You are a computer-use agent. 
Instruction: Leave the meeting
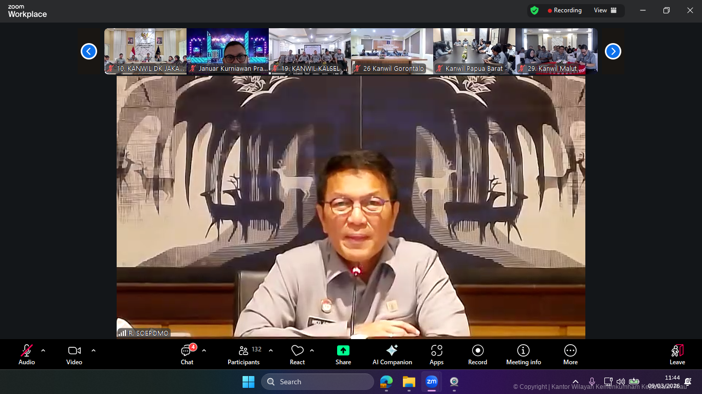click(677, 354)
